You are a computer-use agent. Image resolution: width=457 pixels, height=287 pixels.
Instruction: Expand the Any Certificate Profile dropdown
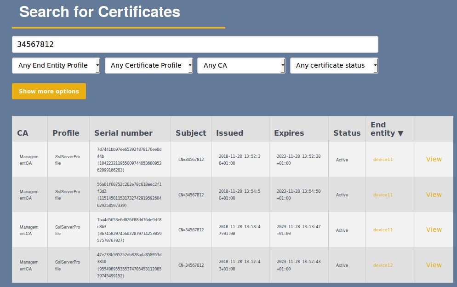(149, 65)
